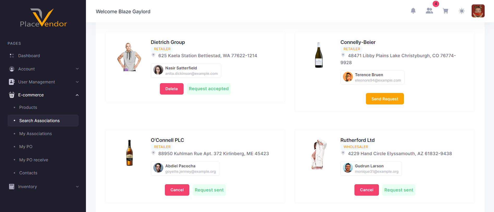
Task: Expand the Account menu chevron
Action: [77, 69]
